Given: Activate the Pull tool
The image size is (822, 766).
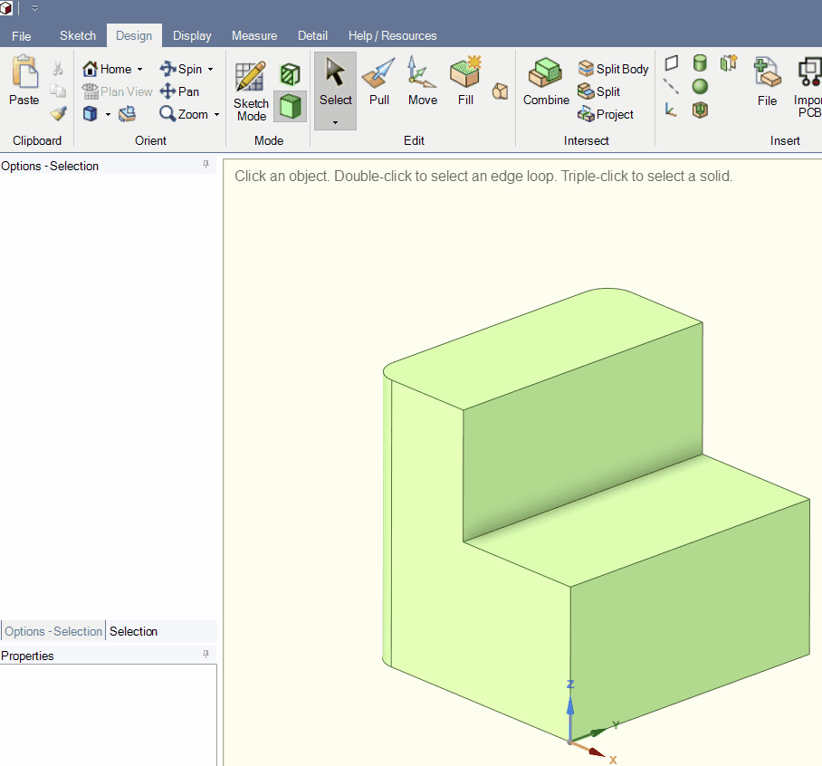Looking at the screenshot, I should coord(379,81).
